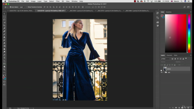Click the hue slider in Color panel
194x109 pixels.
[189, 33]
